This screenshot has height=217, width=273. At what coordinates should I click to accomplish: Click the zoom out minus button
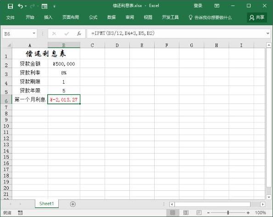coord(208,213)
